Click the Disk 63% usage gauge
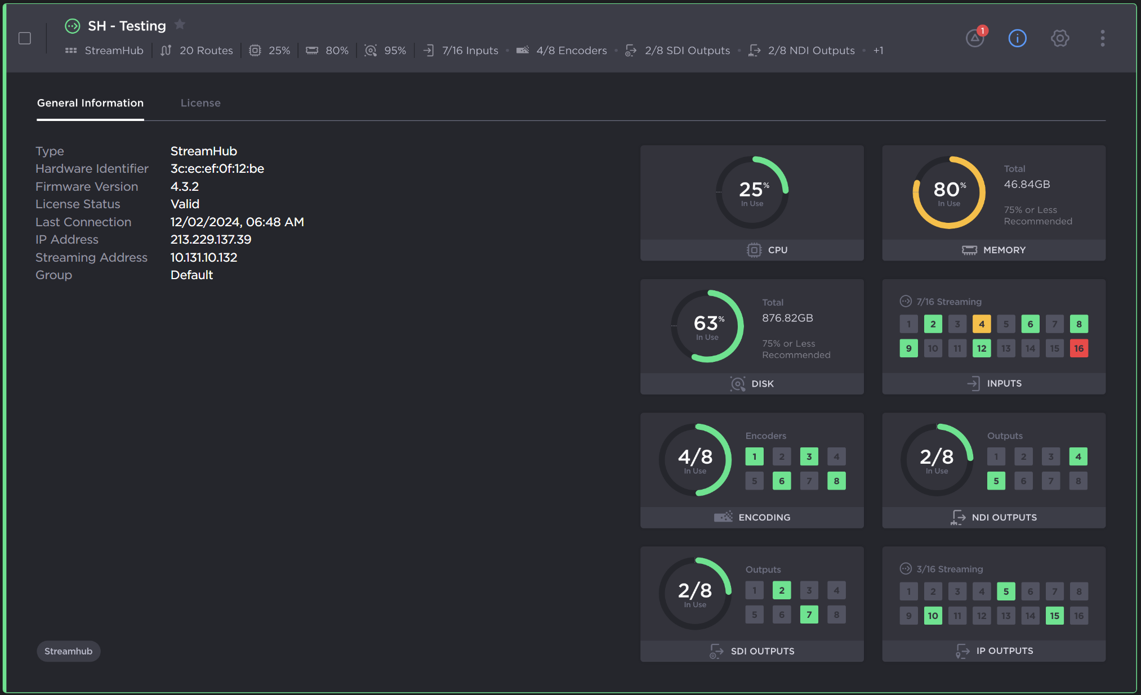The width and height of the screenshot is (1141, 695). [x=707, y=326]
